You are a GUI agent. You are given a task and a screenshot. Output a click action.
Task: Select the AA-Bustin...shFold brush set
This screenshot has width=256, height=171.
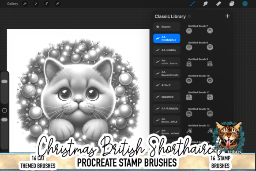(167, 132)
